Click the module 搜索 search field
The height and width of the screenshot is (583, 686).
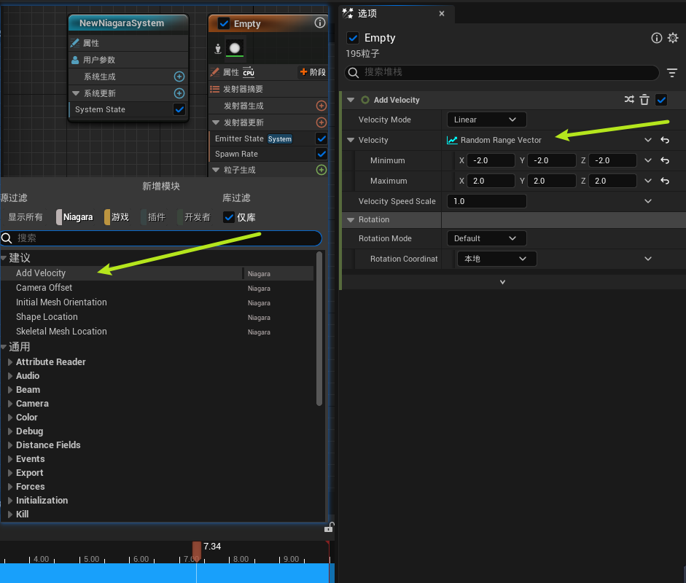tap(161, 238)
